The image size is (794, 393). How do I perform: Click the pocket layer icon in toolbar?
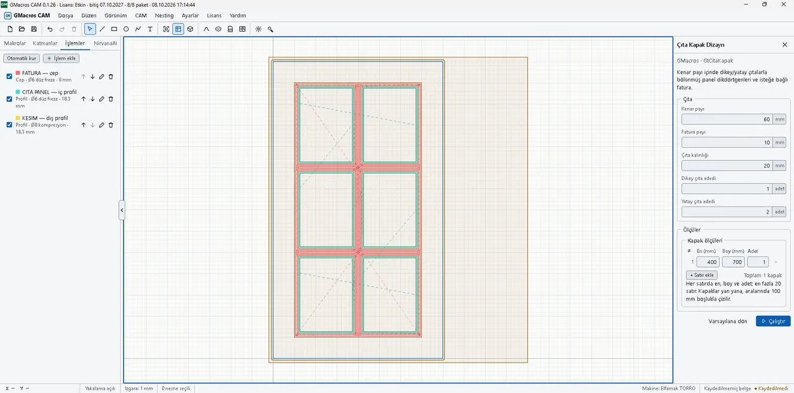click(x=218, y=29)
